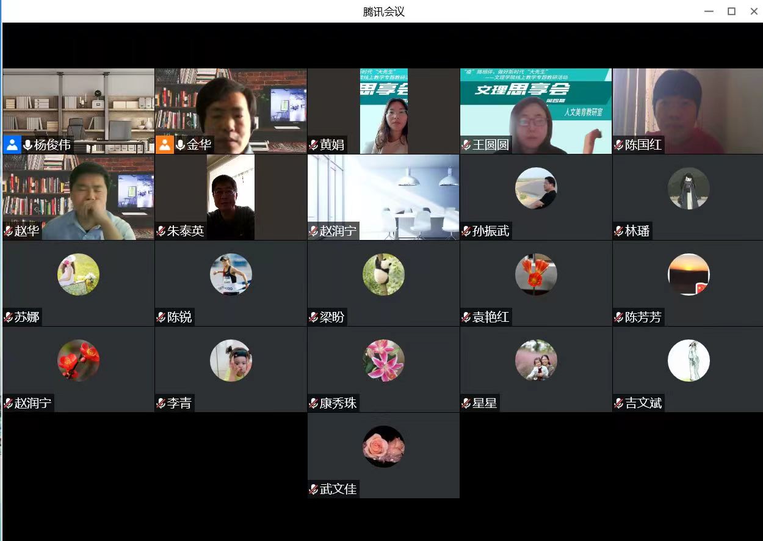Select 陈锐's runner profile avatar
Screen dimensions: 763x541
(x=231, y=275)
